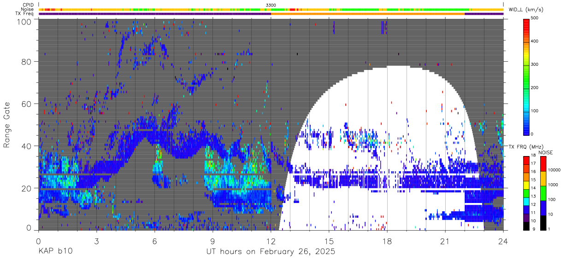The width and height of the screenshot is (566, 261).
Task: Click the Noise row label
Action: pos(28,9)
